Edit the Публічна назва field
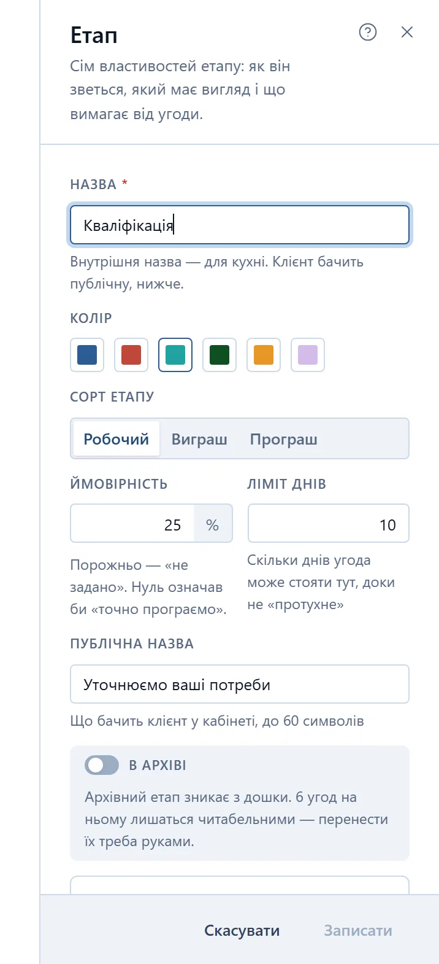Screen dimensions: 439x964 tap(240, 684)
